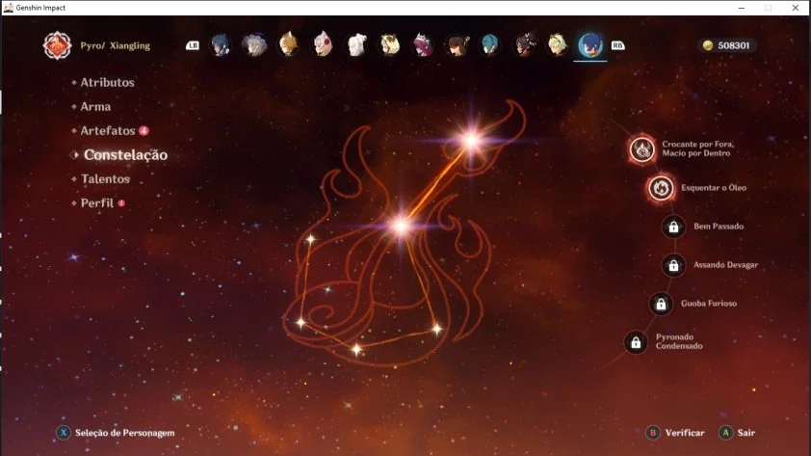Viewport: 811px width, 456px height.
Task: Select the Constelação menu item
Action: tap(125, 155)
